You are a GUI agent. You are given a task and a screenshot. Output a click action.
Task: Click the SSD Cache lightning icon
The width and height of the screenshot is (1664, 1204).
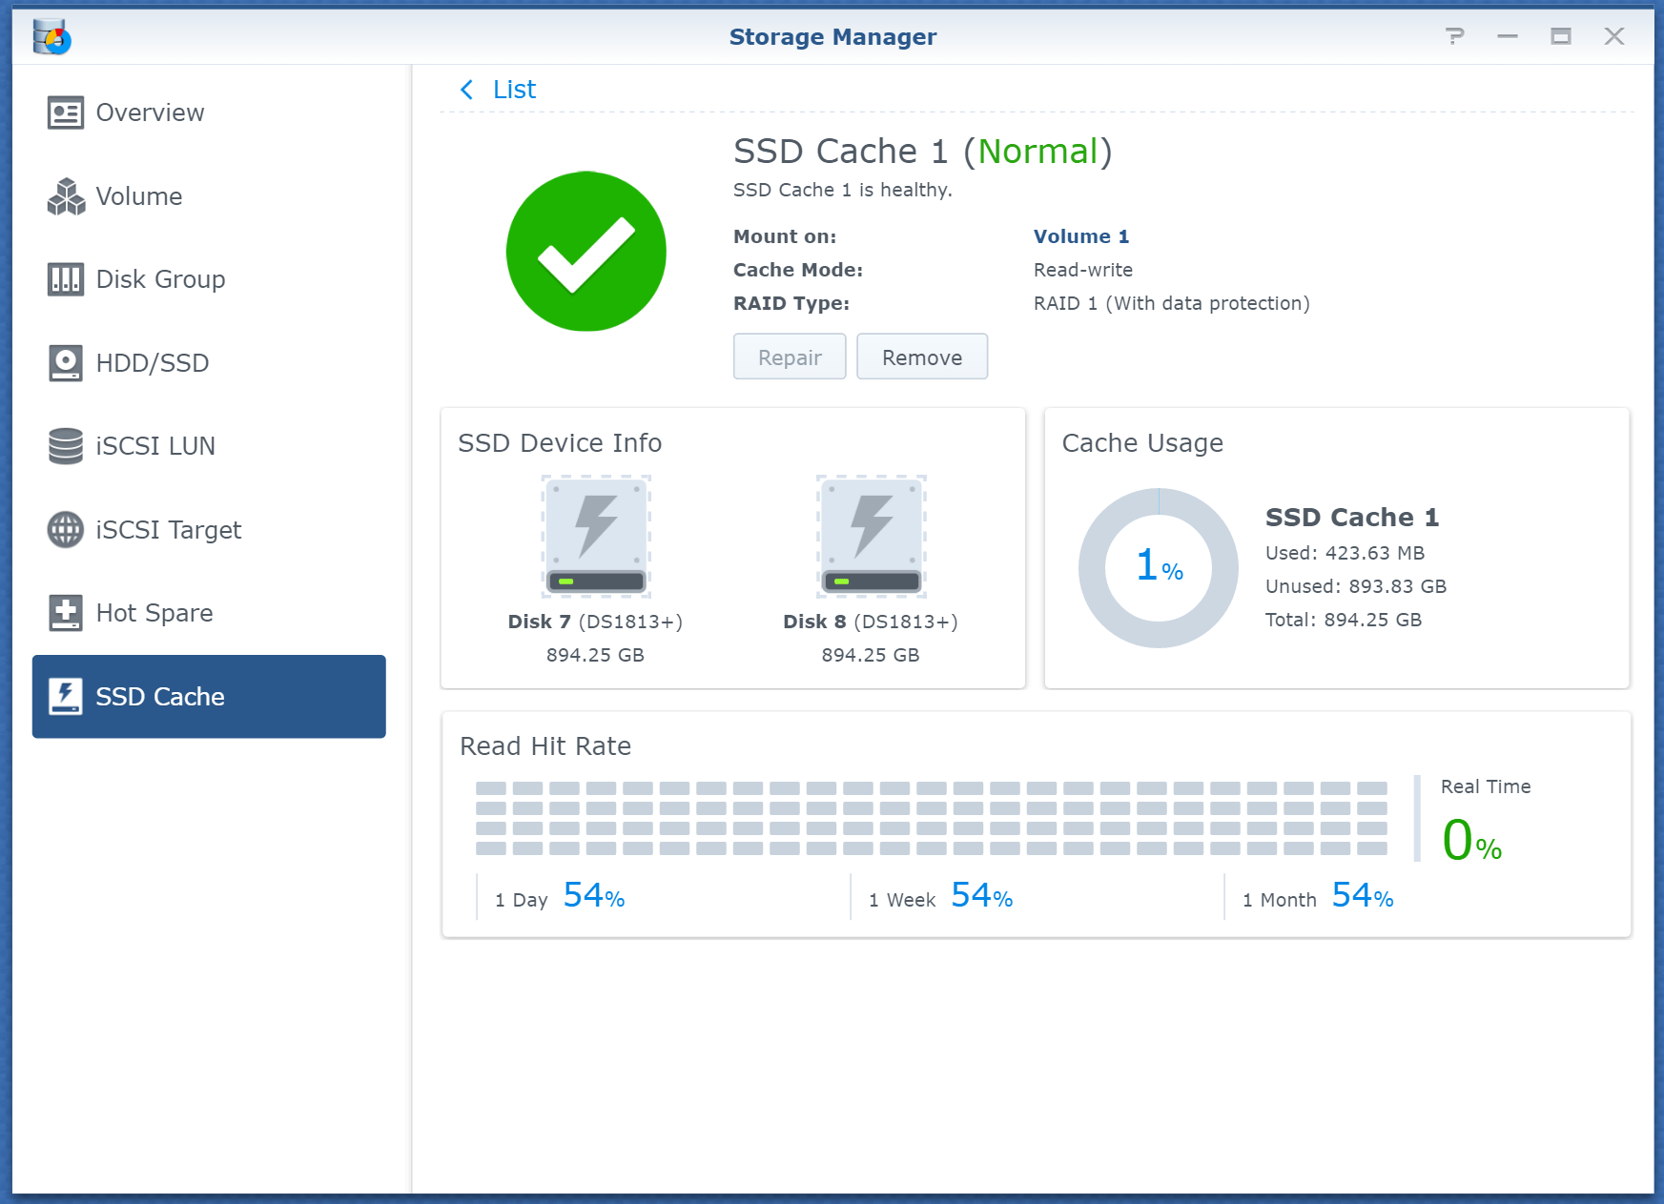pyautogui.click(x=64, y=696)
